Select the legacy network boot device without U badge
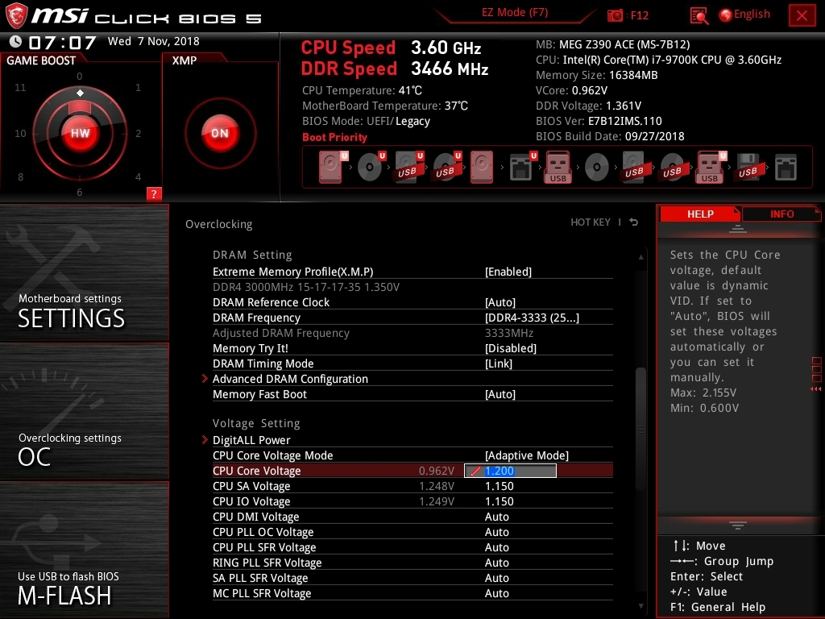 coord(786,168)
